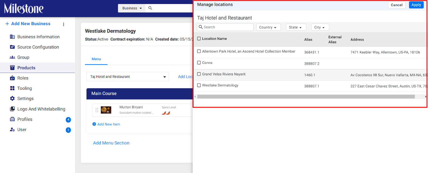Click the Roles badge icon
Image resolution: width=428 pixels, height=173 pixels.
[x=12, y=78]
